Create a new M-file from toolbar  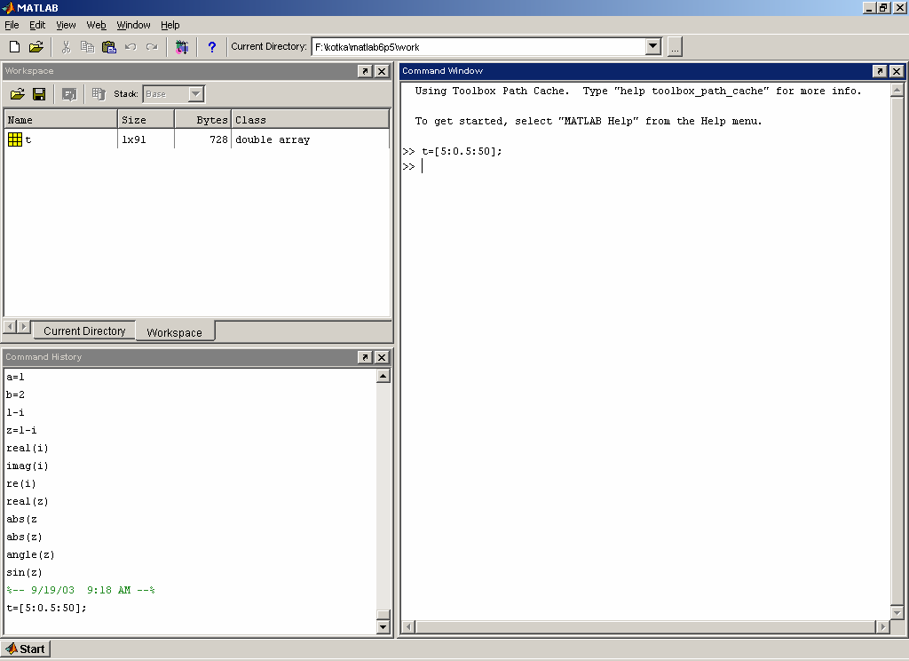[15, 47]
